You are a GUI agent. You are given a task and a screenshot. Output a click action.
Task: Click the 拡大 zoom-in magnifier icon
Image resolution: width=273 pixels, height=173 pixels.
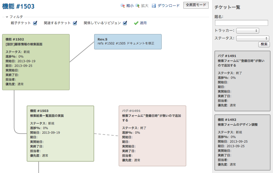tap(137, 6)
